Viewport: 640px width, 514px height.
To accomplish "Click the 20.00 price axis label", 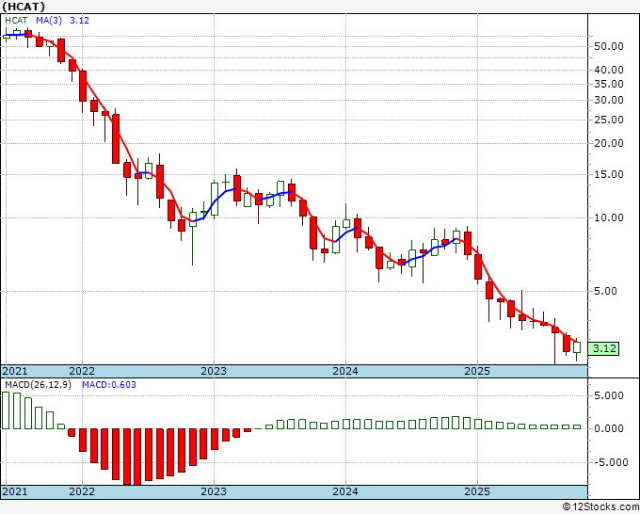I will click(609, 143).
